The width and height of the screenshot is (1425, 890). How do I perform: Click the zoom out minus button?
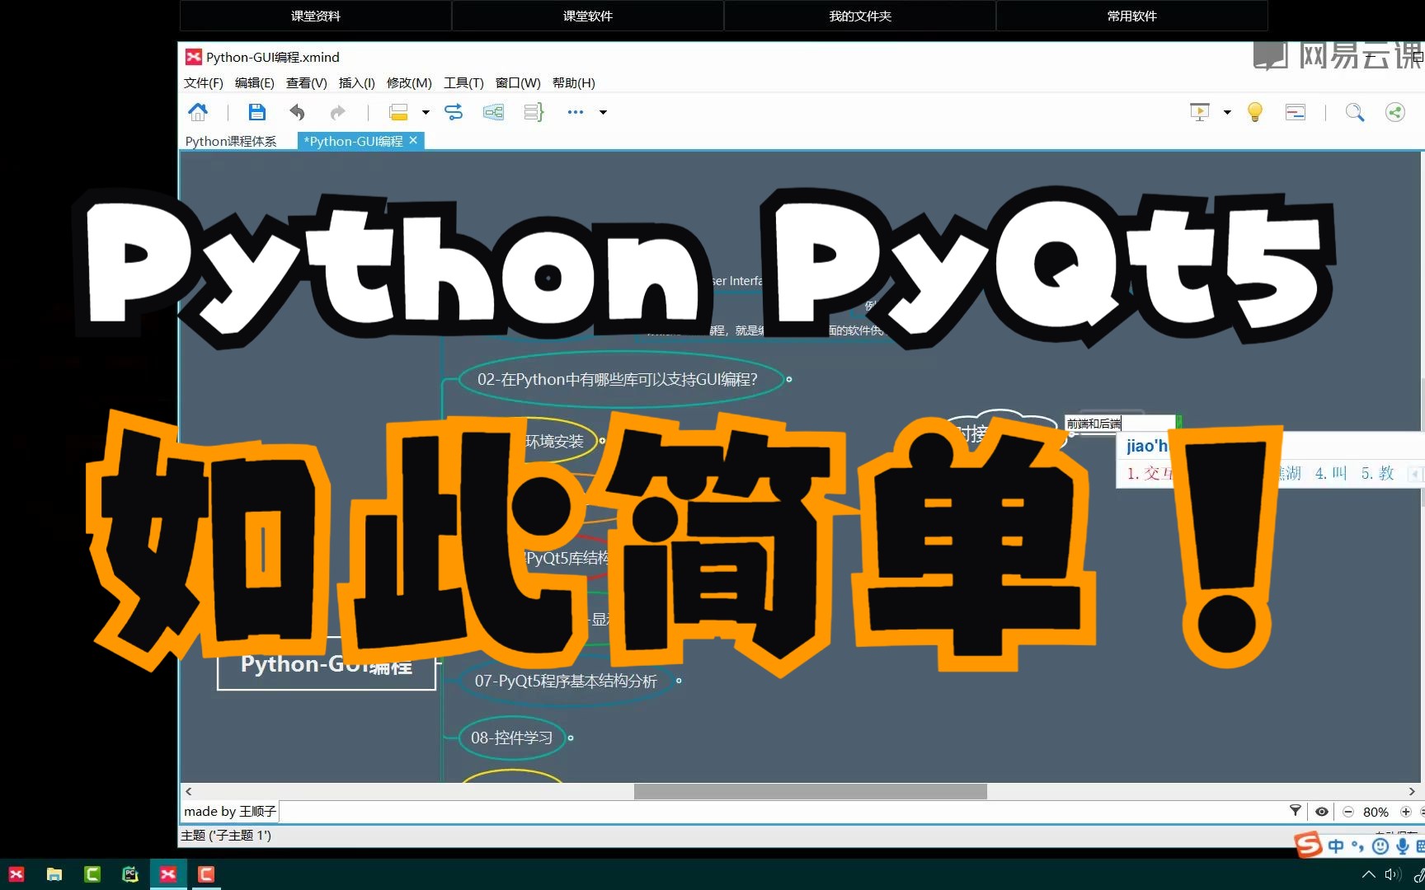(1348, 812)
